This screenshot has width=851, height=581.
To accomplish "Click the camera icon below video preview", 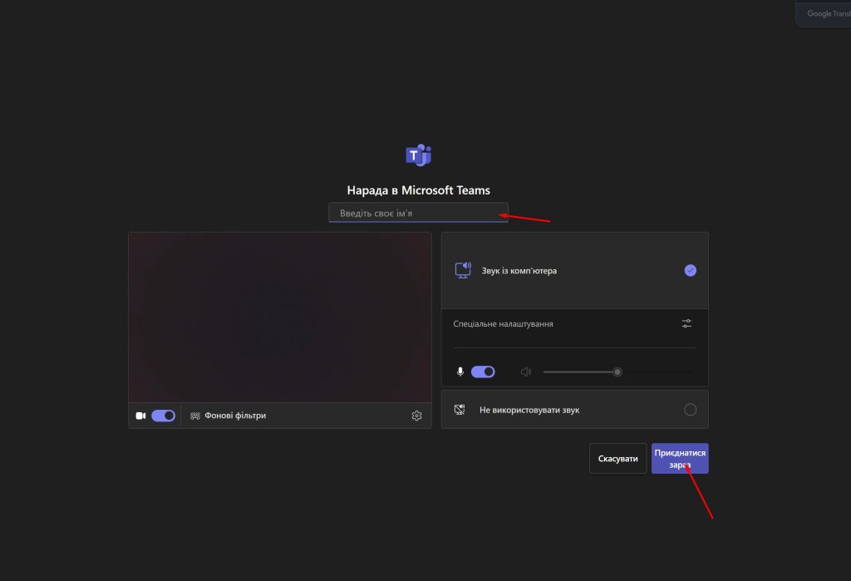I will pyautogui.click(x=140, y=416).
